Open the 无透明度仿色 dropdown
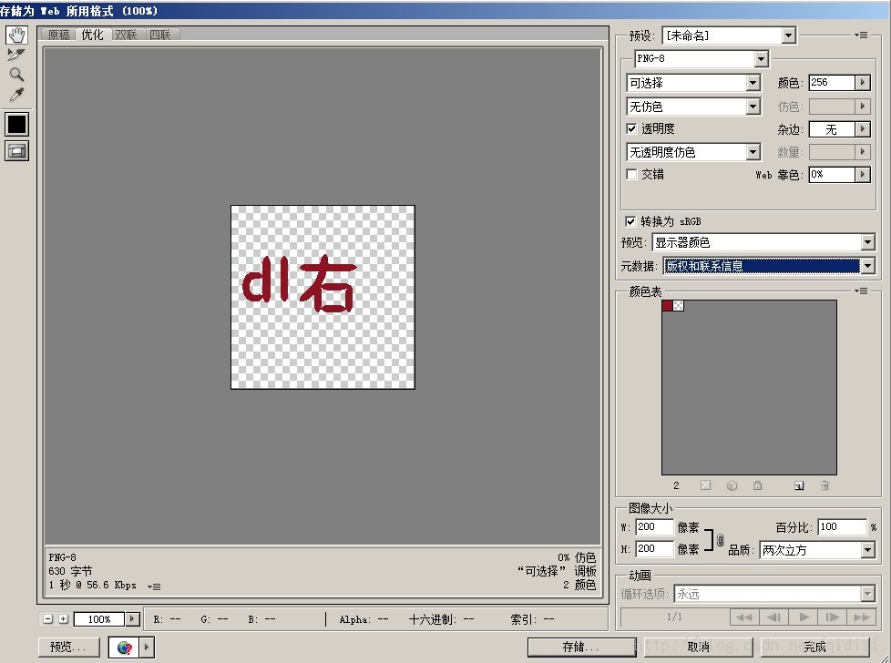The height and width of the screenshot is (663, 891). pos(753,152)
